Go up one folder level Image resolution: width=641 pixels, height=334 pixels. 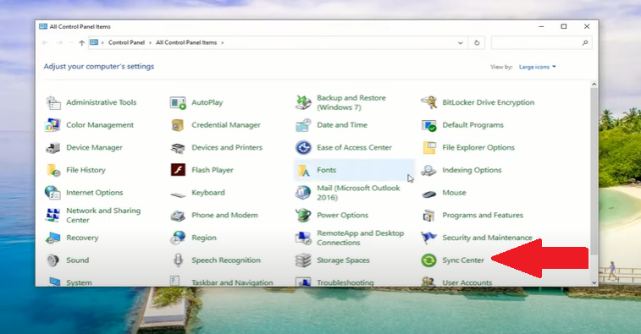click(82, 43)
